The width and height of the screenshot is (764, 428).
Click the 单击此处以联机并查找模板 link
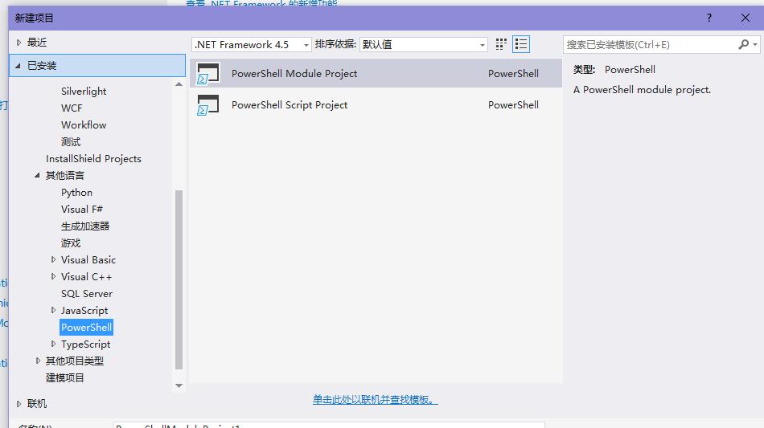tap(376, 400)
